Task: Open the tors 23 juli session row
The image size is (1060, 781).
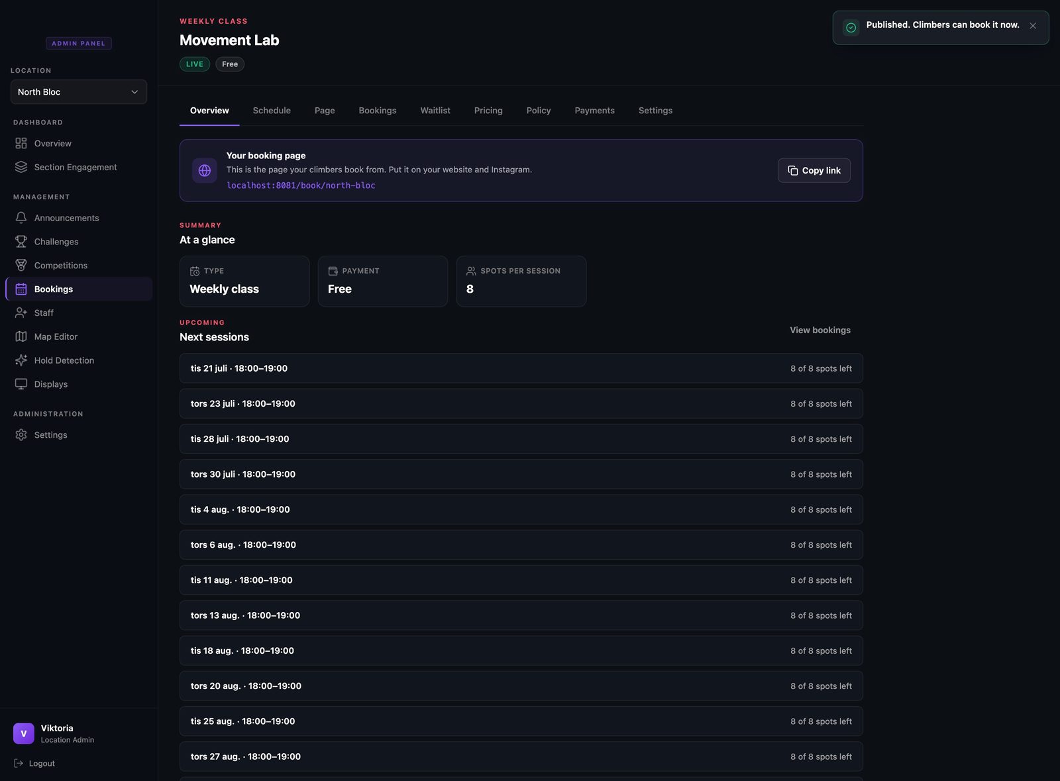Action: [521, 403]
